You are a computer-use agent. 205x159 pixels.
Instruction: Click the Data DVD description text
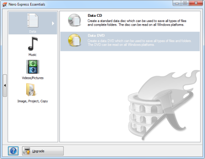[139, 43]
